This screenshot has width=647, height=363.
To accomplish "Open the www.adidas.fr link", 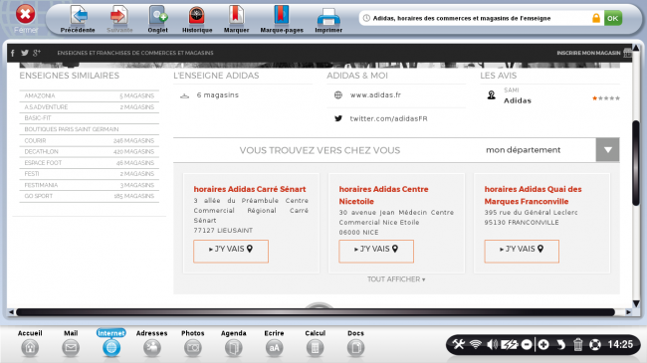I will click(375, 94).
